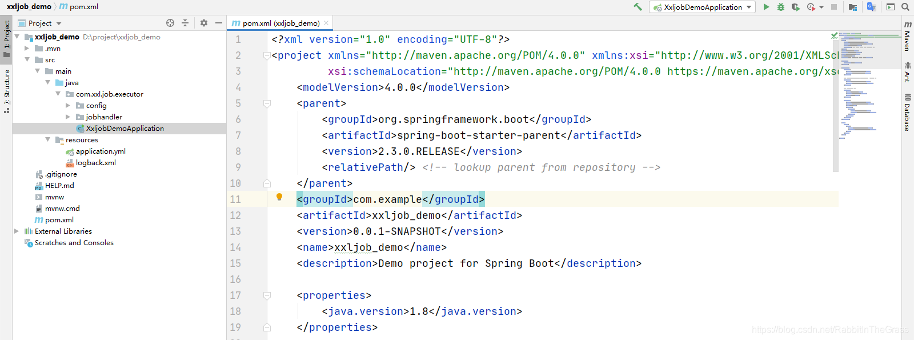
Task: Click the code minimap preview panel
Action: pyautogui.click(x=870, y=86)
